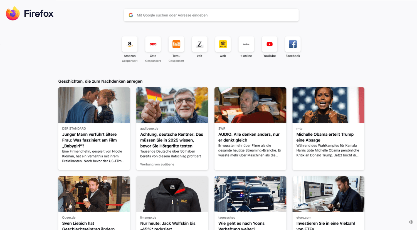Focus the Google search address field
The height and width of the screenshot is (230, 417).
pyautogui.click(x=211, y=15)
